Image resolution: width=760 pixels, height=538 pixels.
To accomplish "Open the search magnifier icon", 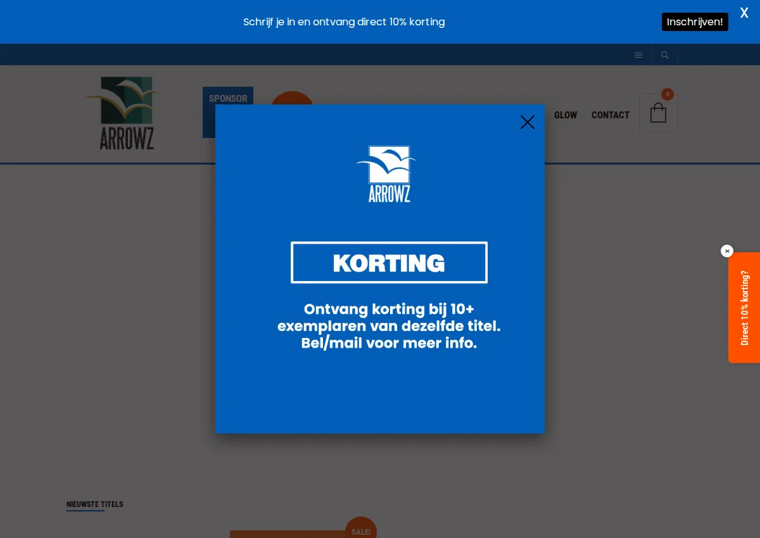I will point(665,55).
